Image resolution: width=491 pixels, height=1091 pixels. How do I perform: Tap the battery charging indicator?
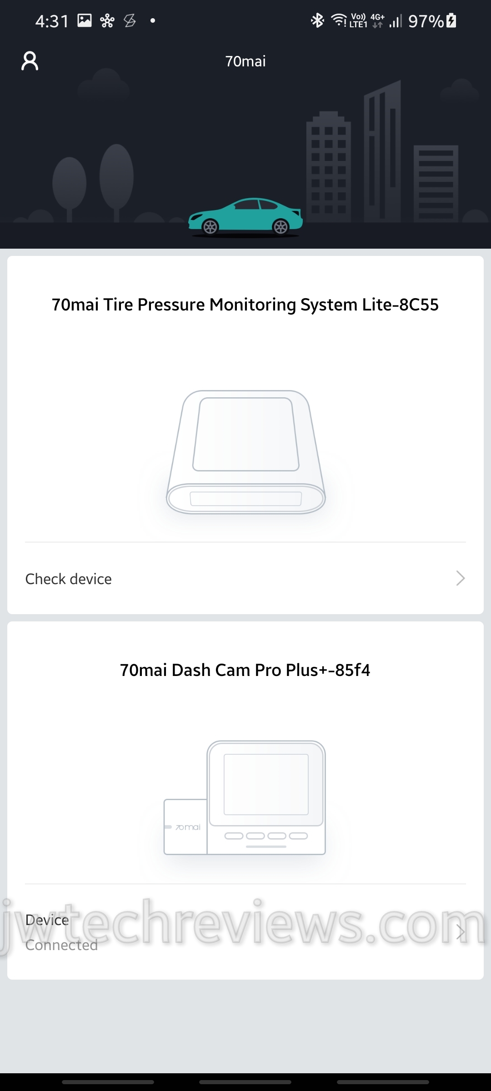(x=451, y=20)
